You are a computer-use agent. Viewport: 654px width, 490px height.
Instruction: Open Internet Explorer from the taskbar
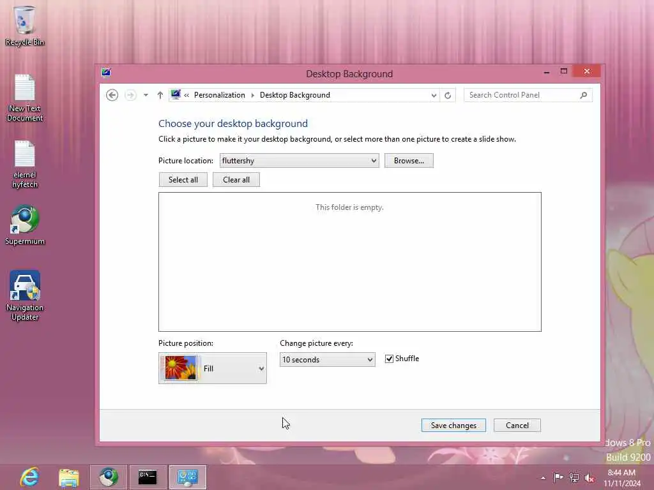30,477
